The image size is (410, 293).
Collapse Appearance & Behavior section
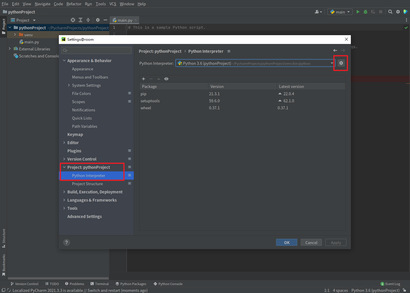64,61
